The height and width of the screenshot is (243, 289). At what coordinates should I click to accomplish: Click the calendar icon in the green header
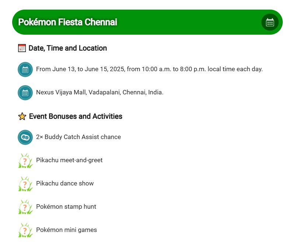(x=270, y=22)
